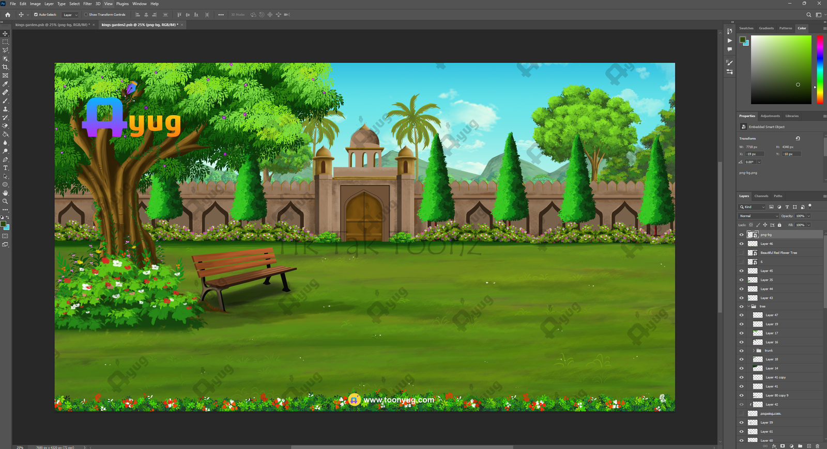Select the Crop tool

point(5,67)
